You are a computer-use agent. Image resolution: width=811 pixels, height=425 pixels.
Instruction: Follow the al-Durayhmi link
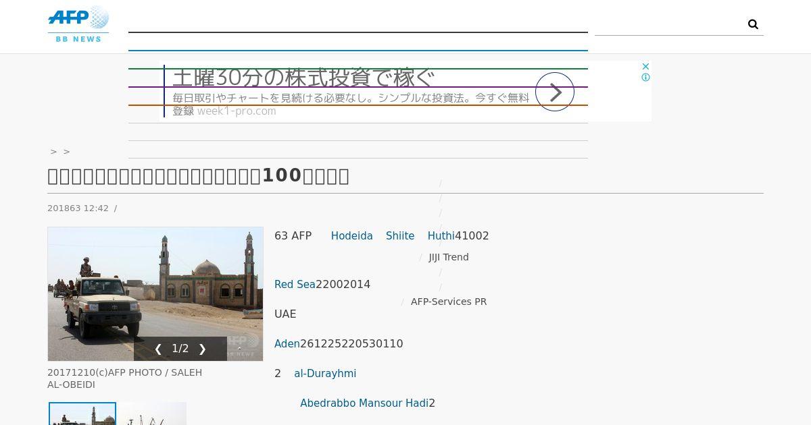(x=325, y=374)
